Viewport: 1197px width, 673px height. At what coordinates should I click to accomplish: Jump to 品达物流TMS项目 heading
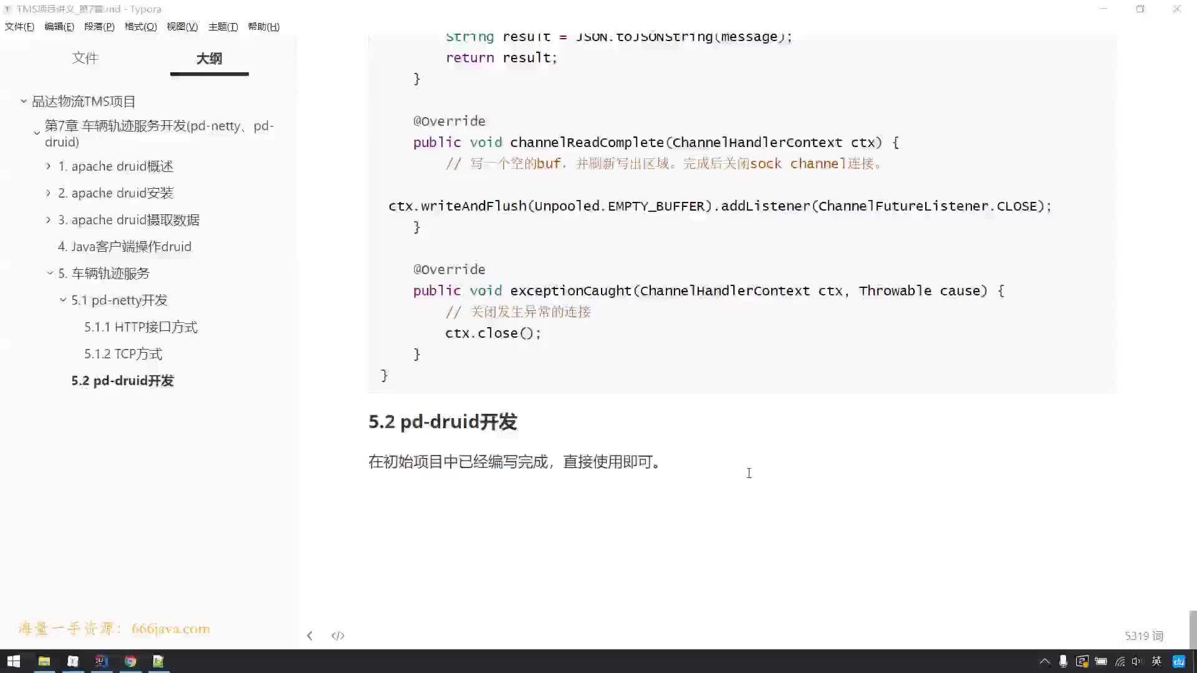point(84,102)
